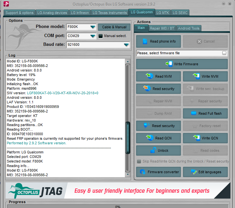This screenshot has height=208, width=235.
Task: Click the Reset security icon
Action: (x=146, y=125)
